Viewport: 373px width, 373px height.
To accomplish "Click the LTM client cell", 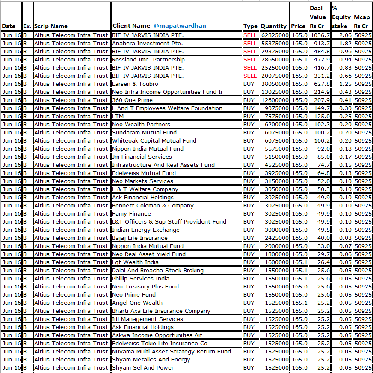I will point(177,116).
